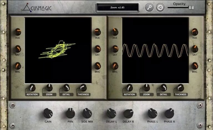Image resolution: width=213 pixels, height=130 pixels.
Task: Click the GAIN label text
Action: point(48,122)
